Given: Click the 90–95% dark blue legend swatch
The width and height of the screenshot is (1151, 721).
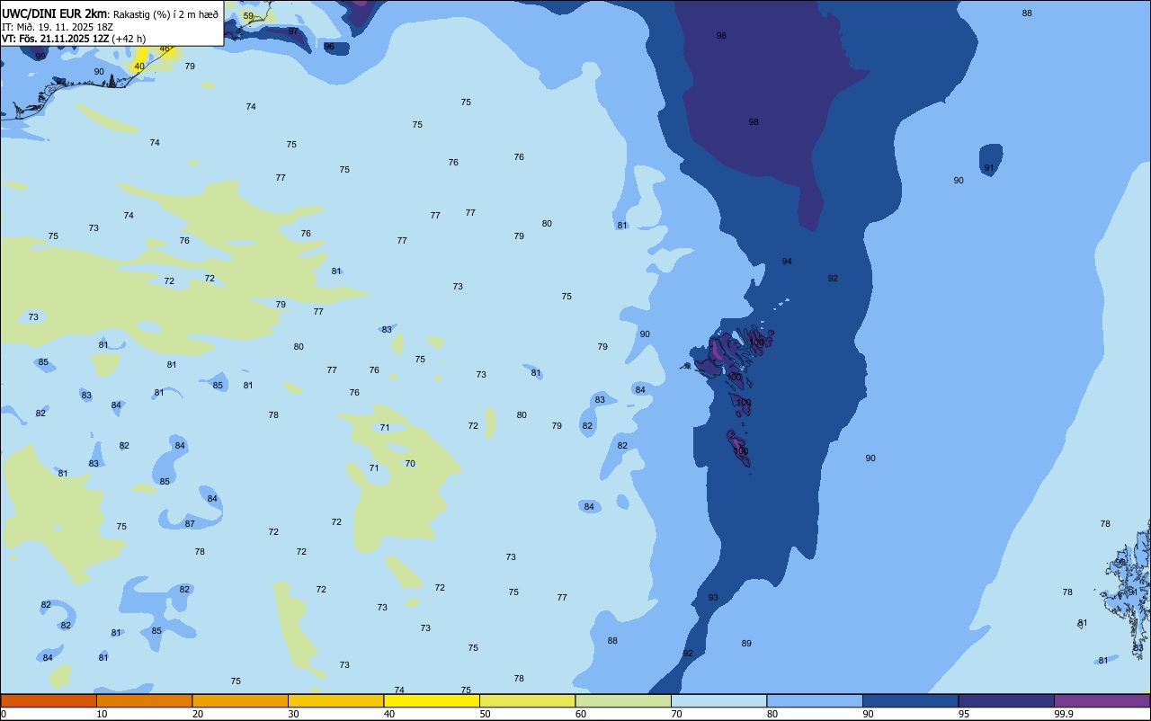Looking at the screenshot, I should [x=910, y=700].
